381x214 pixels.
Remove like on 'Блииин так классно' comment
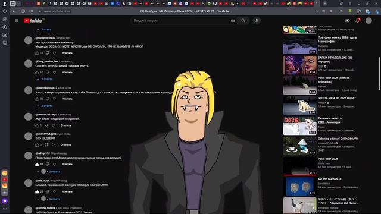tap(37, 191)
